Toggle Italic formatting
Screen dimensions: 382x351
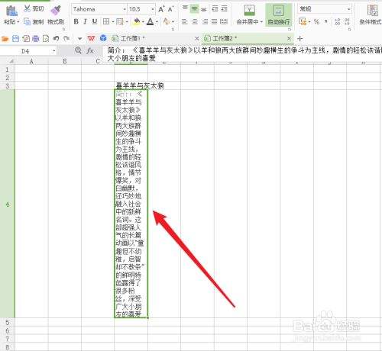[86, 21]
